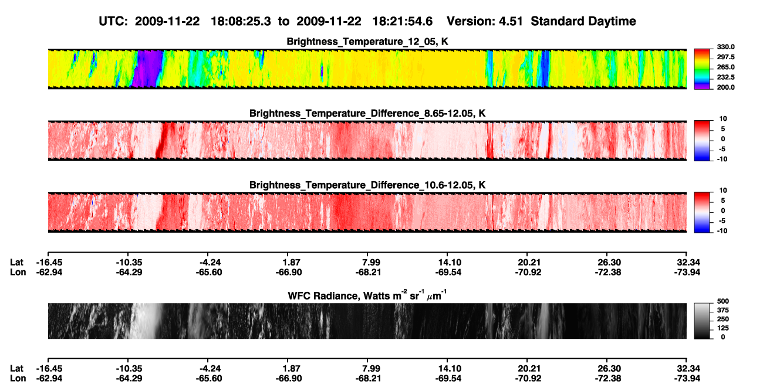Click the WFC Radiance panel title
This screenshot has width=763, height=391.
(x=367, y=296)
